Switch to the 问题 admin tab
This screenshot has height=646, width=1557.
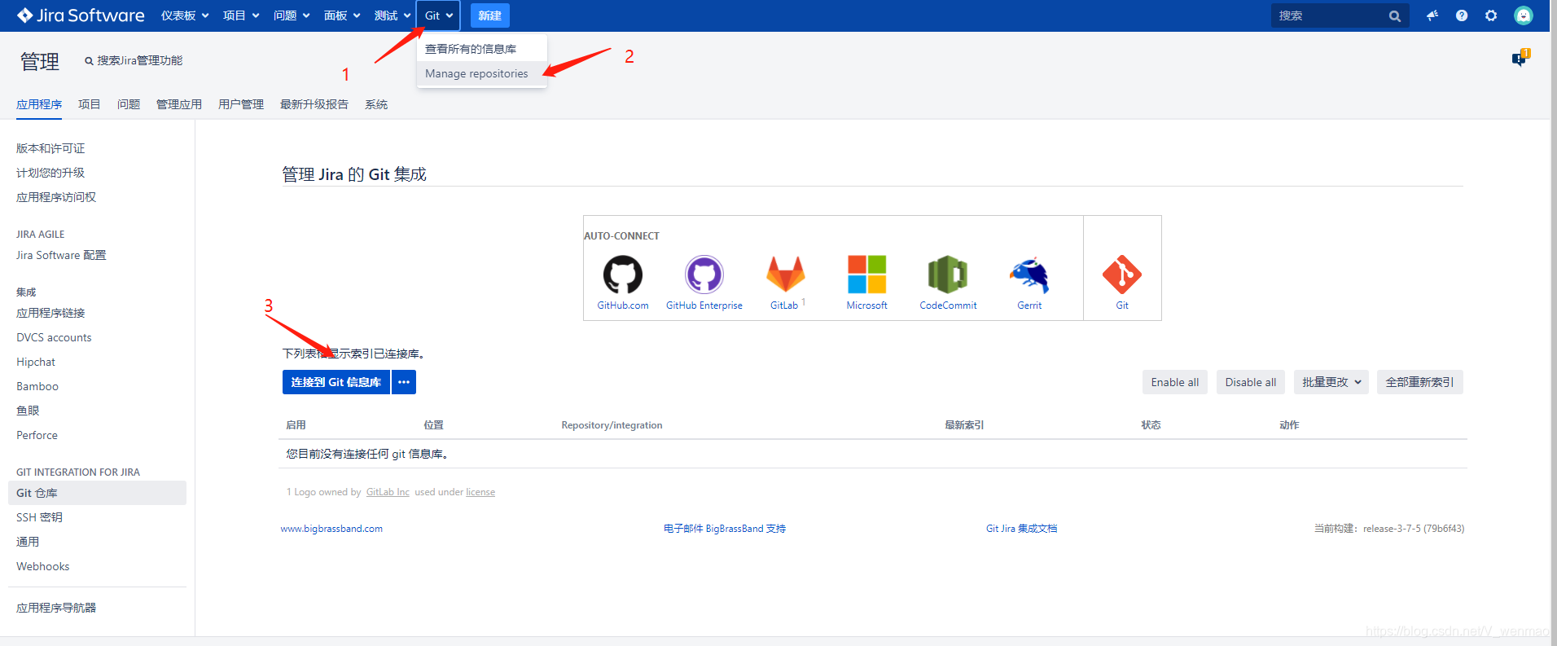(x=129, y=104)
